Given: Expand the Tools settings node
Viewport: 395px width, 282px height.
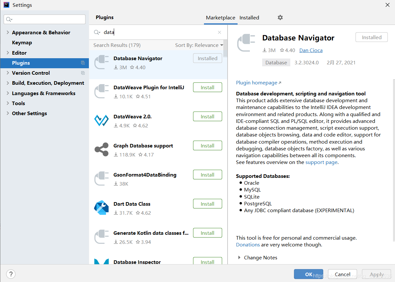Looking at the screenshot, I should tap(8, 103).
